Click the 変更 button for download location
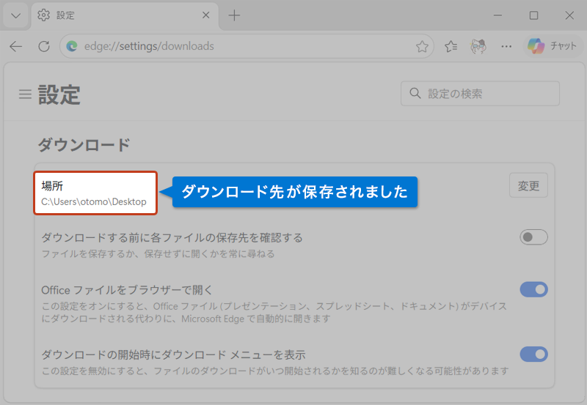587x405 pixels. tap(528, 185)
